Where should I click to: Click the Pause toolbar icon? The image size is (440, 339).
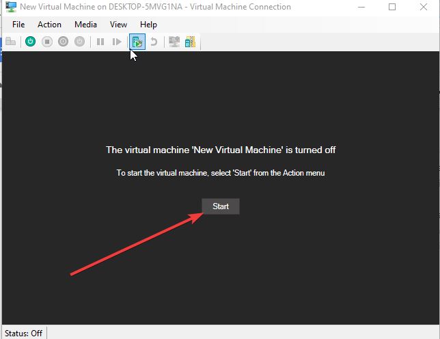click(100, 42)
